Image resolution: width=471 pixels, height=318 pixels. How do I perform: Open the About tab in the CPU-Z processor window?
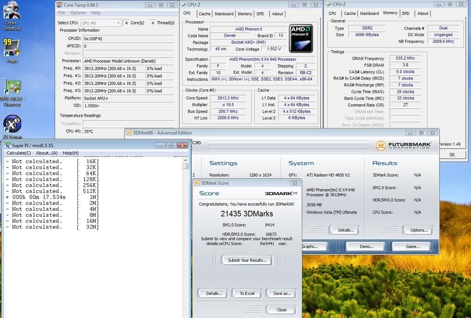(277, 14)
